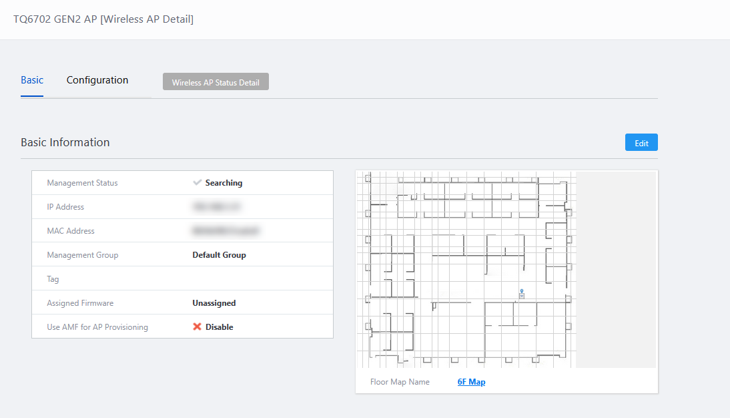
Task: Open the 6F Map link
Action: click(471, 382)
